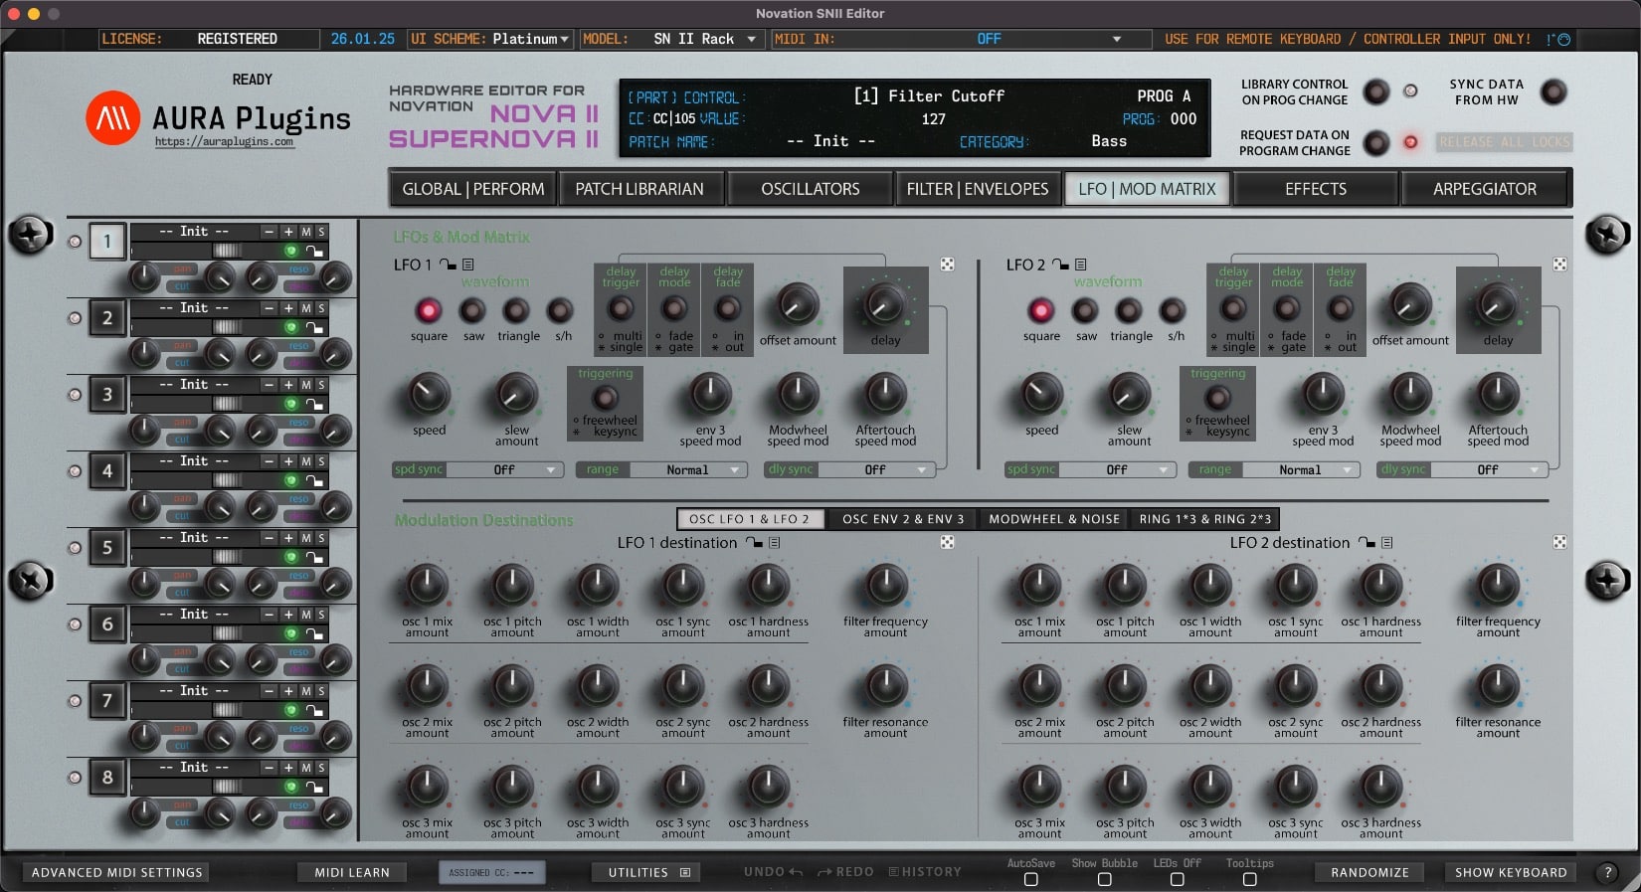Click the LFO 1 speed knob
The height and width of the screenshot is (892, 1641).
click(x=429, y=396)
